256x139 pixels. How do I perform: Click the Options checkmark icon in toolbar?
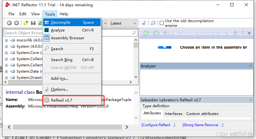[144, 23]
